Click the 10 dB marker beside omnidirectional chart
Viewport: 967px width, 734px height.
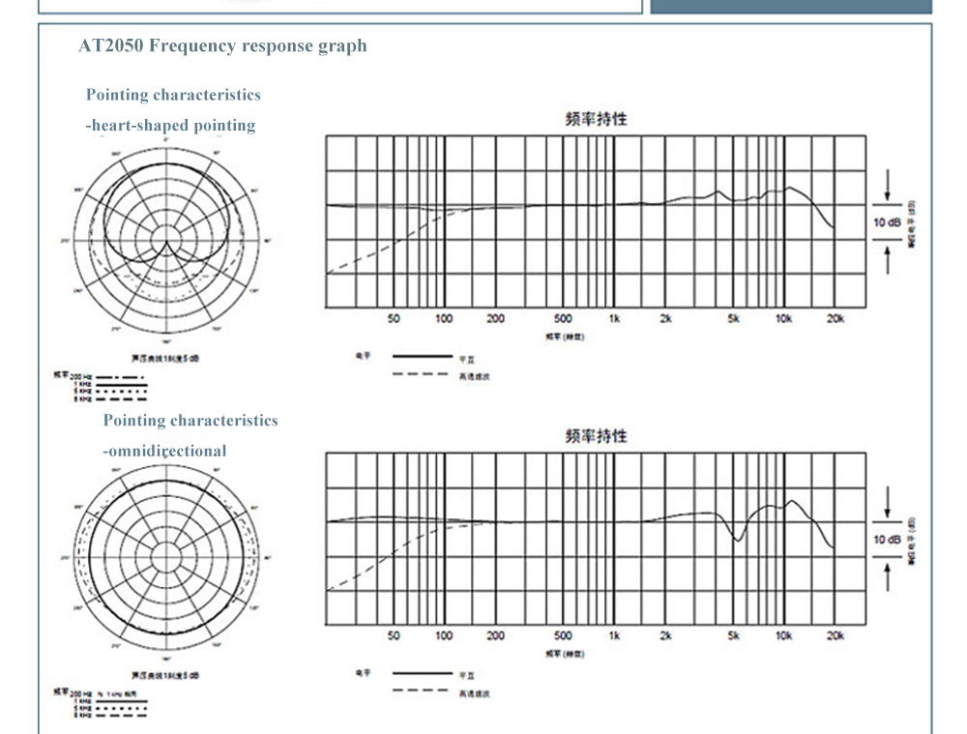(x=887, y=540)
